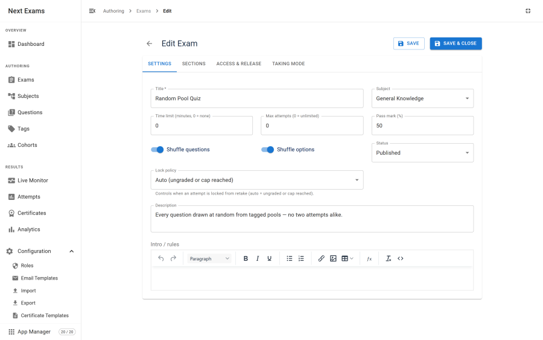Open Certificates in the sidebar
The height and width of the screenshot is (340, 543).
(40, 213)
